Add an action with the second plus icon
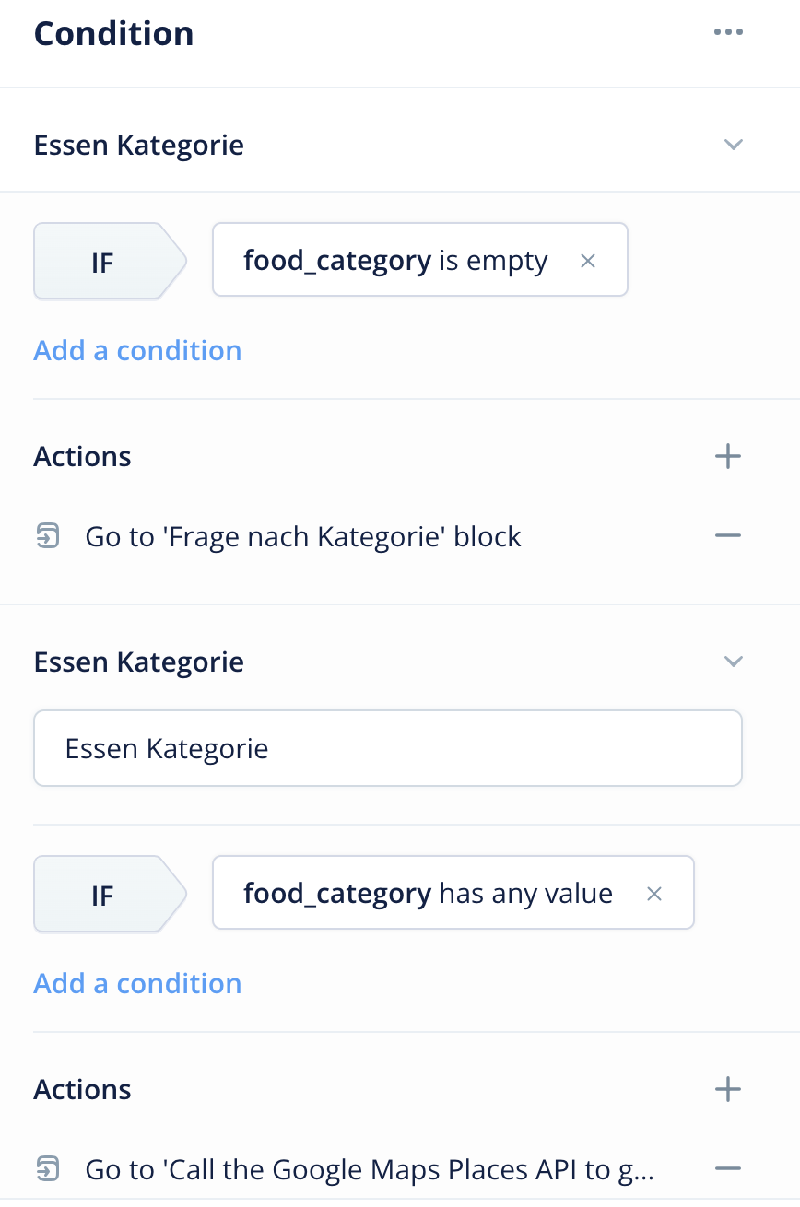The height and width of the screenshot is (1207, 800). pos(727,1089)
